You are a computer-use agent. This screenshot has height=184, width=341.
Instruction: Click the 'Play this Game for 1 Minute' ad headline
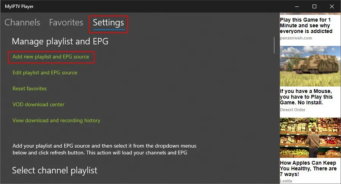pos(306,25)
